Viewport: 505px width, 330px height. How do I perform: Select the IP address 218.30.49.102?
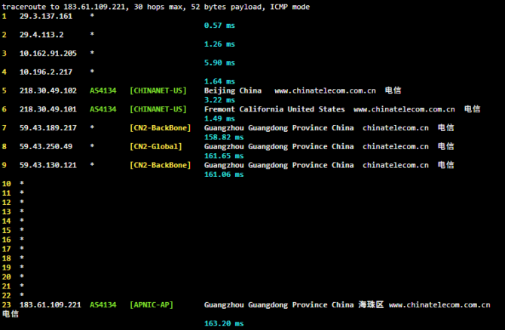[x=47, y=90]
